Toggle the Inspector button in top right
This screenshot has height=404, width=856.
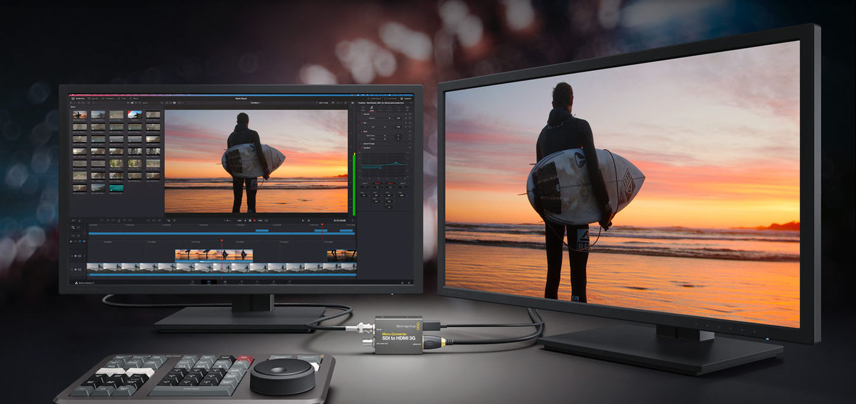(406, 99)
